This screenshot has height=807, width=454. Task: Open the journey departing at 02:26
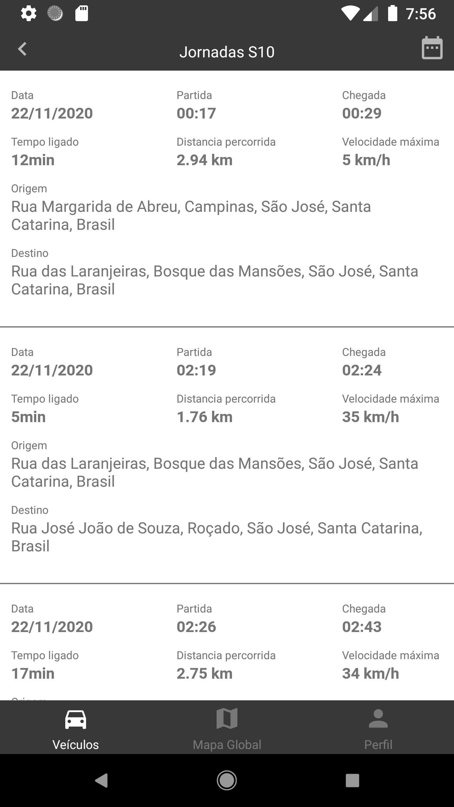(196, 627)
